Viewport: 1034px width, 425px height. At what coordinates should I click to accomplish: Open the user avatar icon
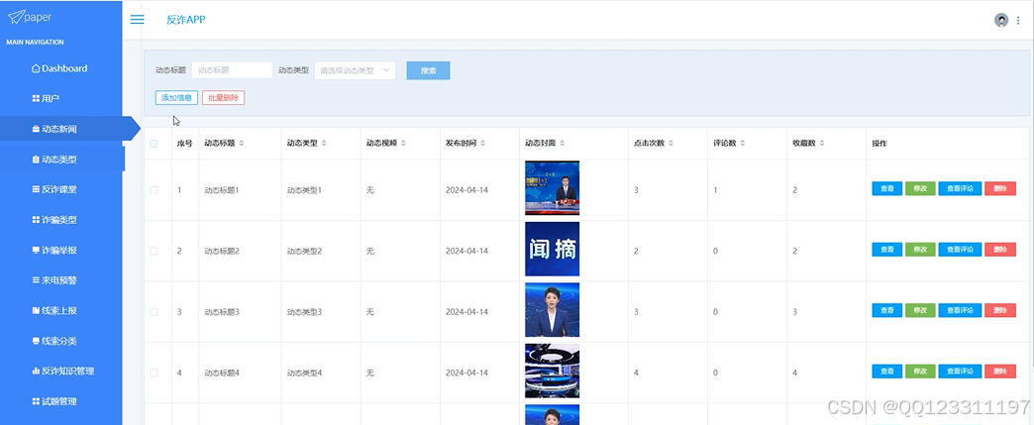pyautogui.click(x=1001, y=20)
